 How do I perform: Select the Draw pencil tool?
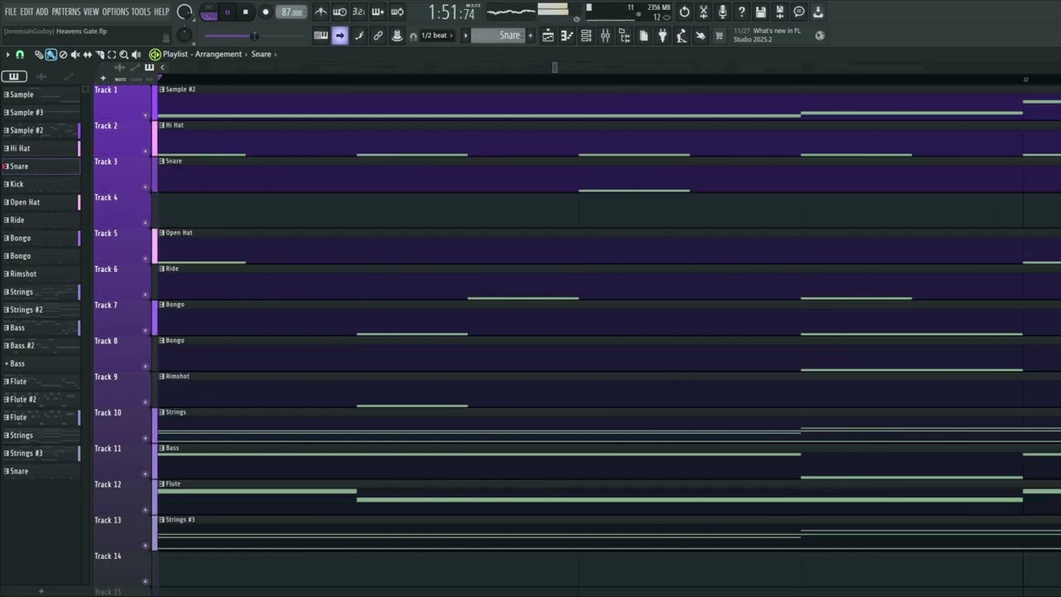click(38, 55)
